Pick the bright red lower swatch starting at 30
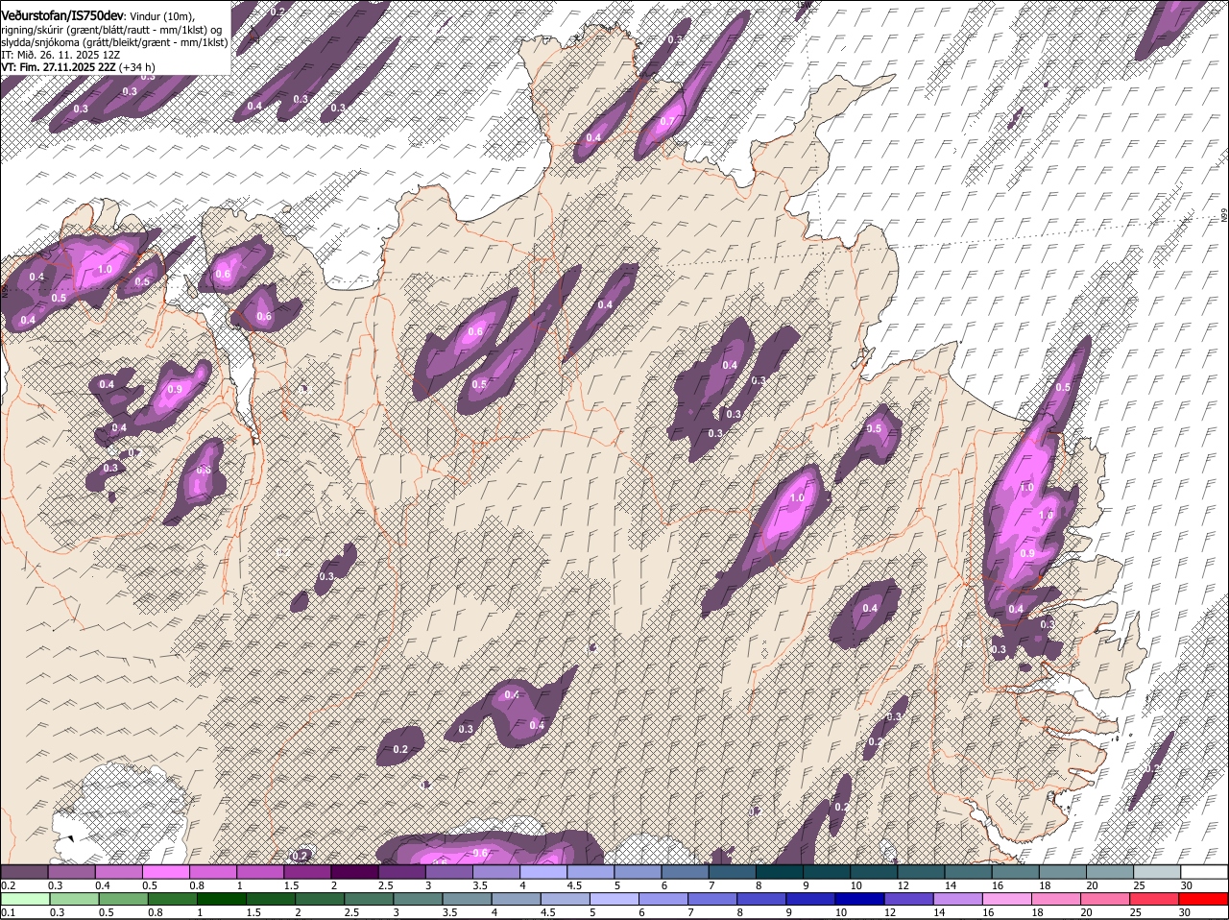Screen dimensions: 1229x920 1205,899
